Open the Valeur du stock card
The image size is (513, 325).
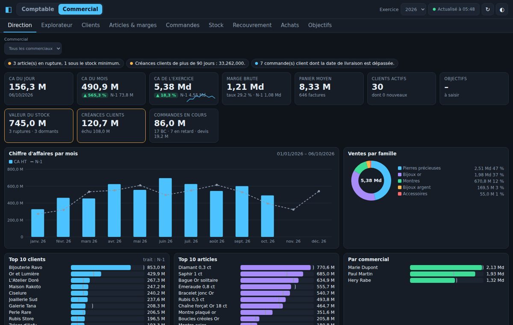pyautogui.click(x=39, y=126)
